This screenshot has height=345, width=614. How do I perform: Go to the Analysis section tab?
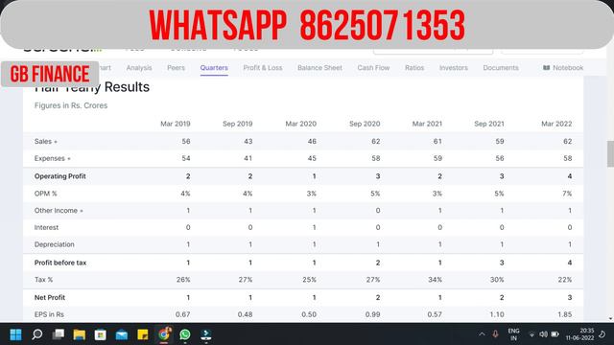(139, 68)
